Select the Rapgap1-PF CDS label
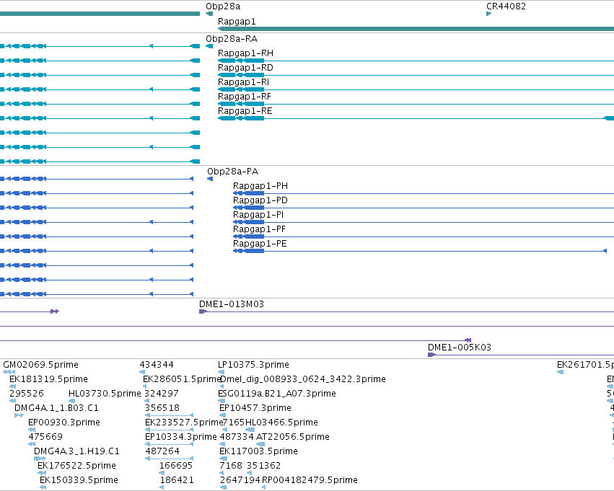 pyautogui.click(x=259, y=229)
